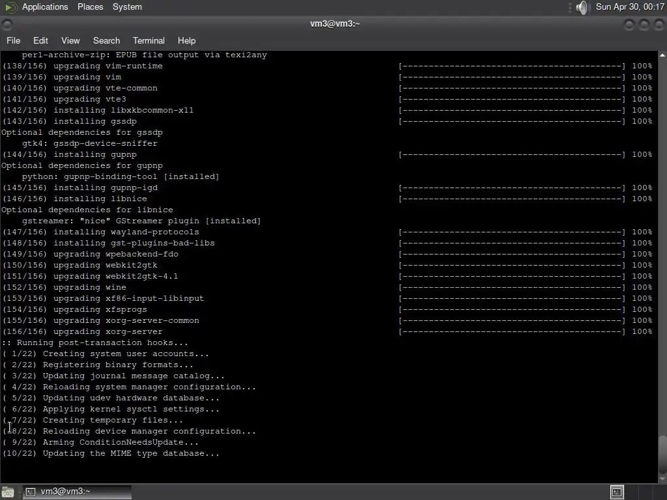Open the terminal Search menu
Screen dimensions: 667x500
pos(106,40)
